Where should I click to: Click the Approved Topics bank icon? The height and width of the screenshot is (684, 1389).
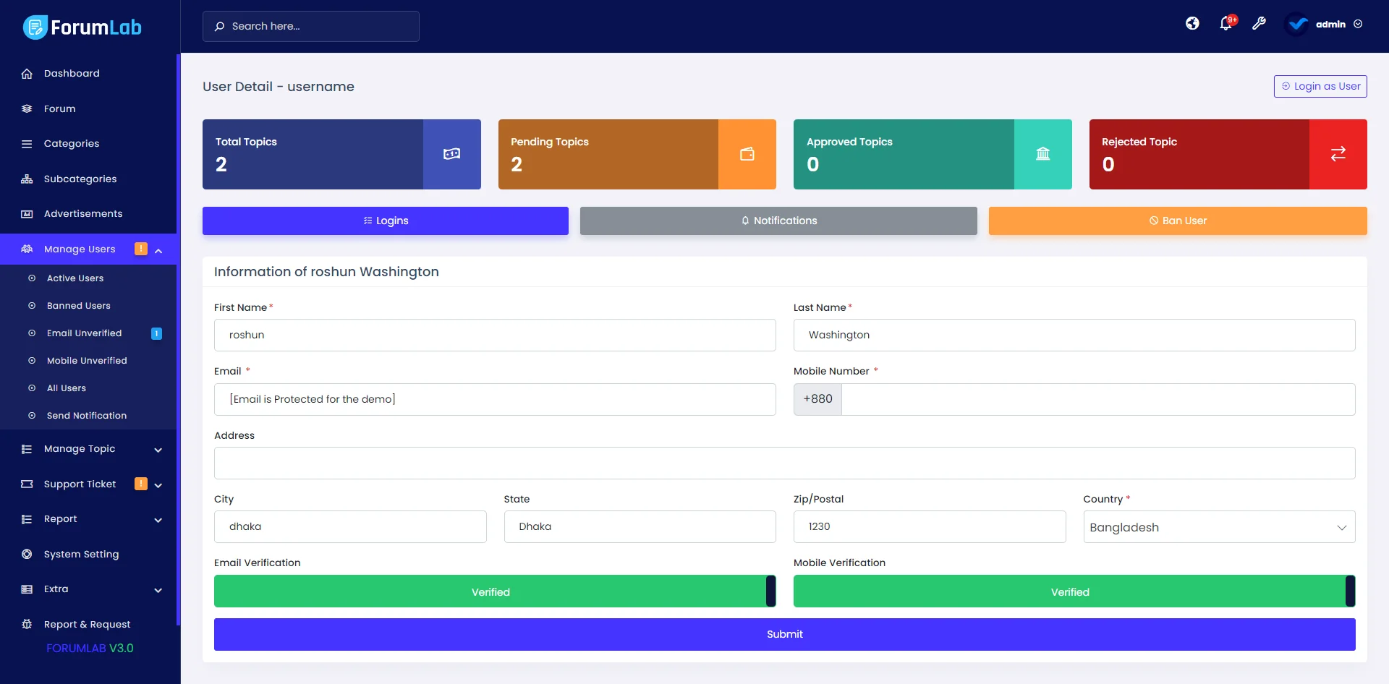pos(1042,154)
